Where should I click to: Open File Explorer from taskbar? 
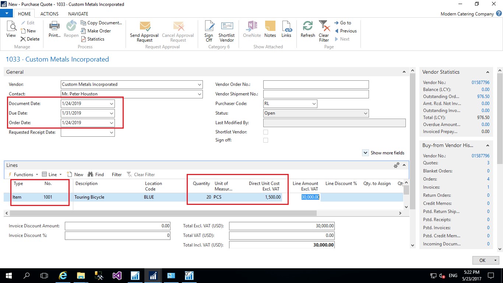click(x=81, y=275)
